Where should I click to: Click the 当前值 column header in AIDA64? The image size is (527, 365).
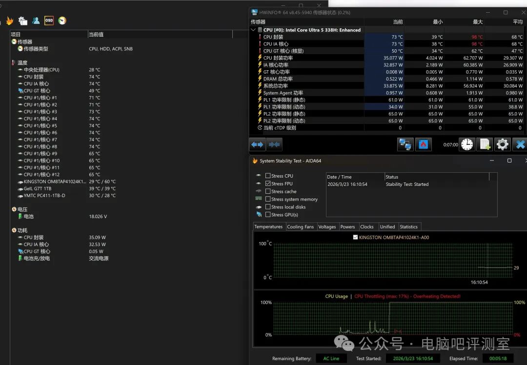(160, 34)
